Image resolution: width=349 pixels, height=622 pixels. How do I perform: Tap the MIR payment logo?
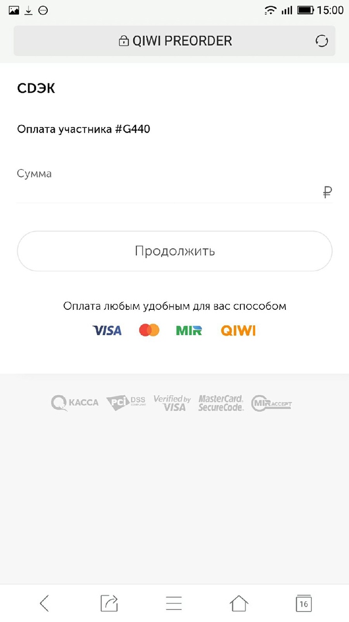tap(189, 331)
